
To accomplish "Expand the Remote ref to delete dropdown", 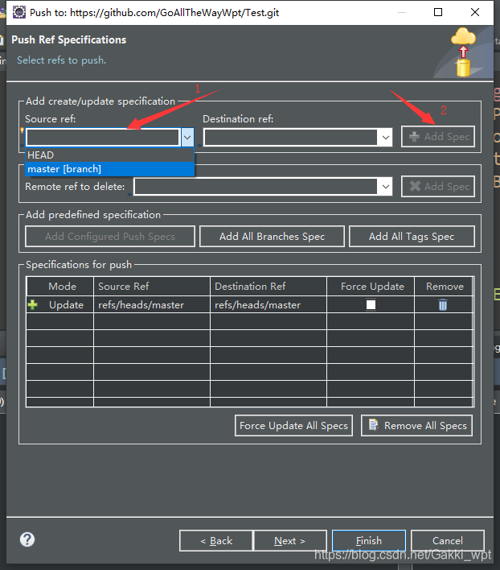I will coord(385,187).
